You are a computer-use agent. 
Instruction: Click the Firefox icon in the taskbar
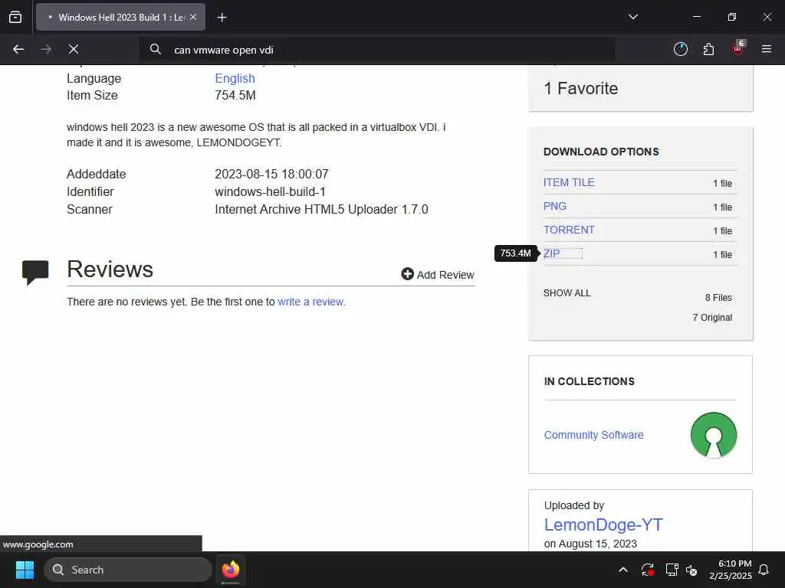pyautogui.click(x=230, y=570)
